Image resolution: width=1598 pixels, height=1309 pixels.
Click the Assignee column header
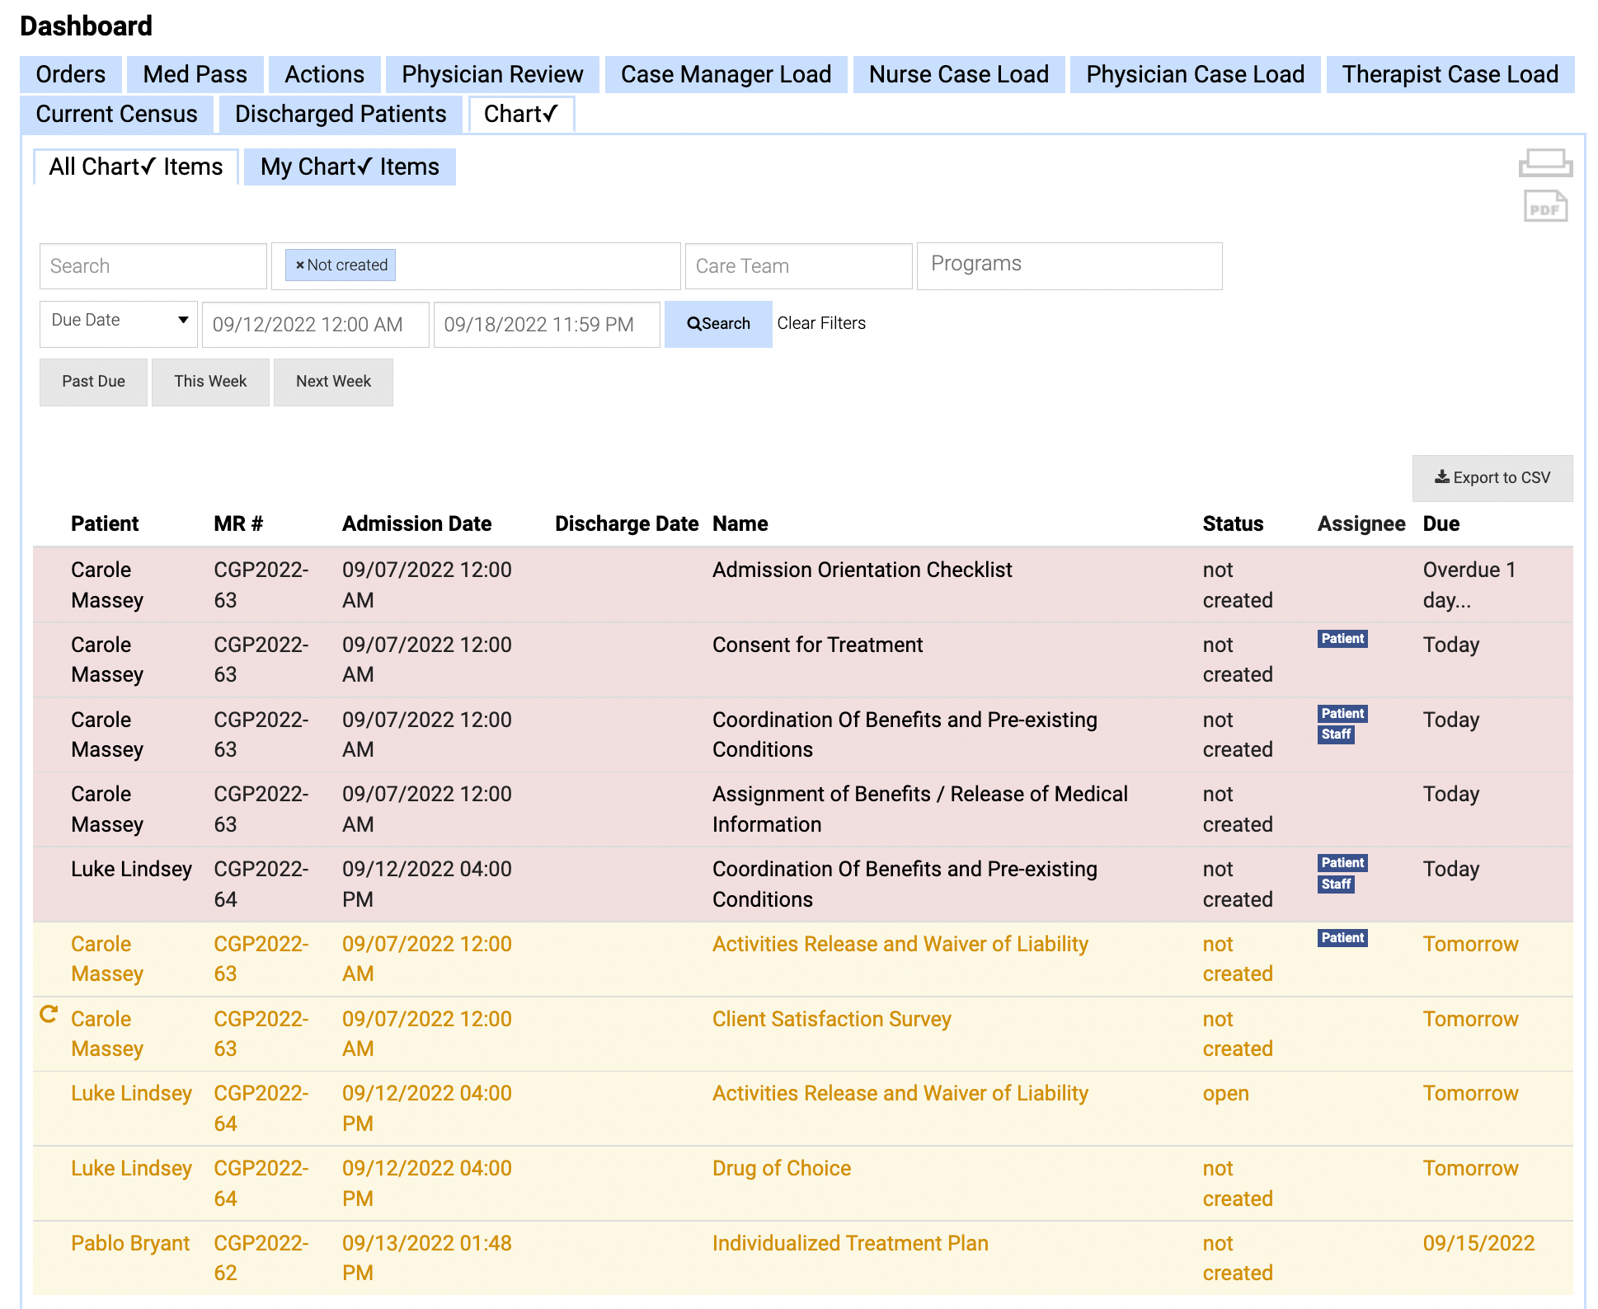coord(1361,523)
